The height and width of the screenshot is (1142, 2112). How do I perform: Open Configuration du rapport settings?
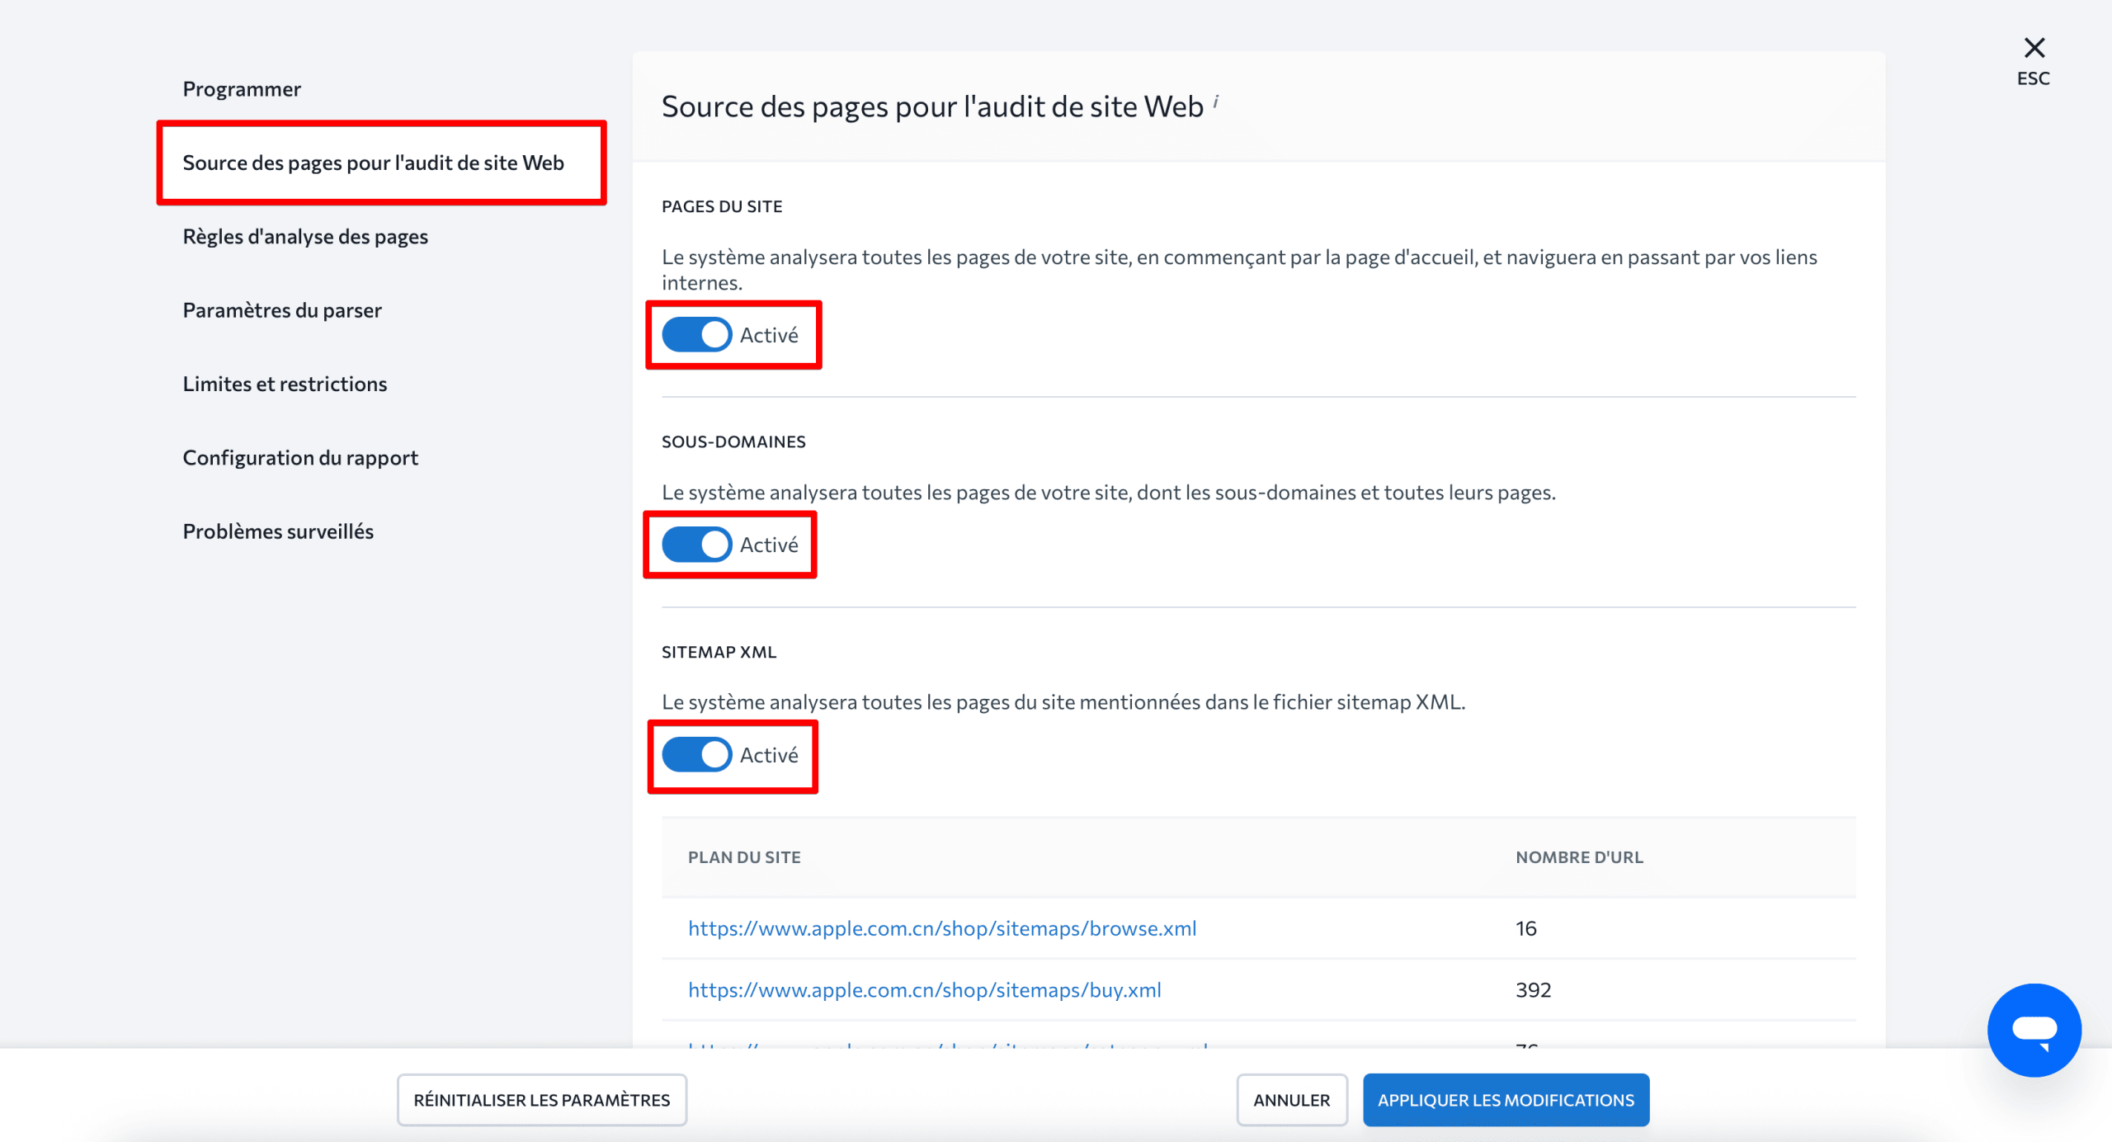[300, 457]
